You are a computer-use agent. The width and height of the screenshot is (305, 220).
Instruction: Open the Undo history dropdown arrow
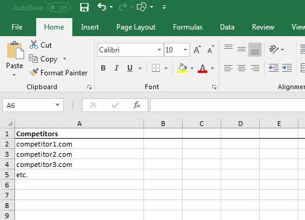pyautogui.click(x=111, y=7)
